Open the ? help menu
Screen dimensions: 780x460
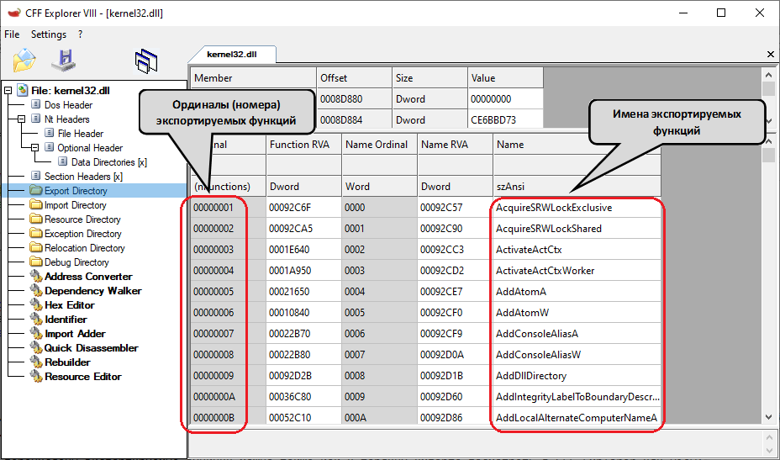80,34
